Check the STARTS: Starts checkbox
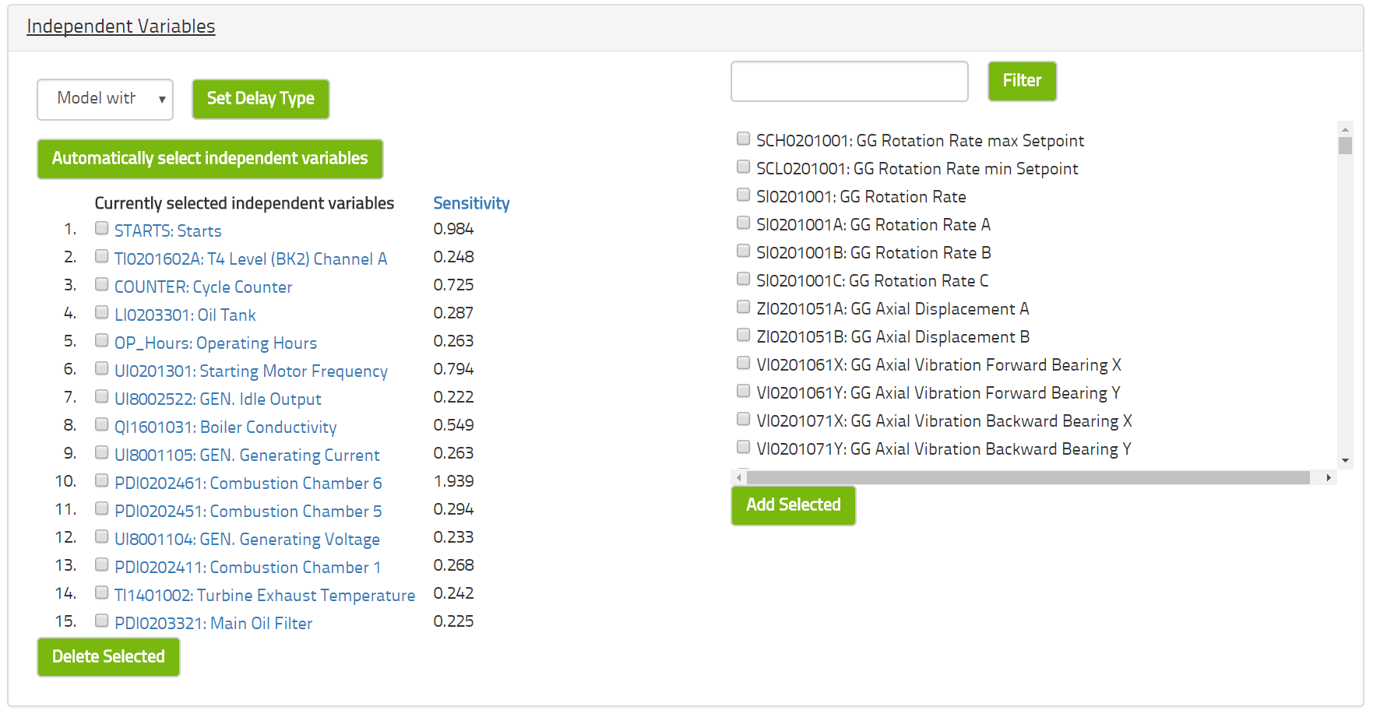This screenshot has width=1373, height=714. [101, 228]
